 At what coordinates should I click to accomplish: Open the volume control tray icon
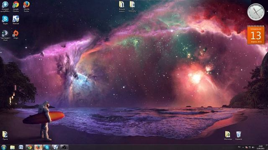253,147
